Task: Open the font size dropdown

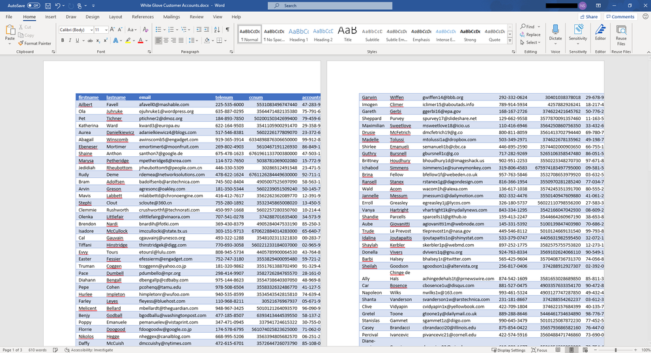Action: click(x=106, y=30)
